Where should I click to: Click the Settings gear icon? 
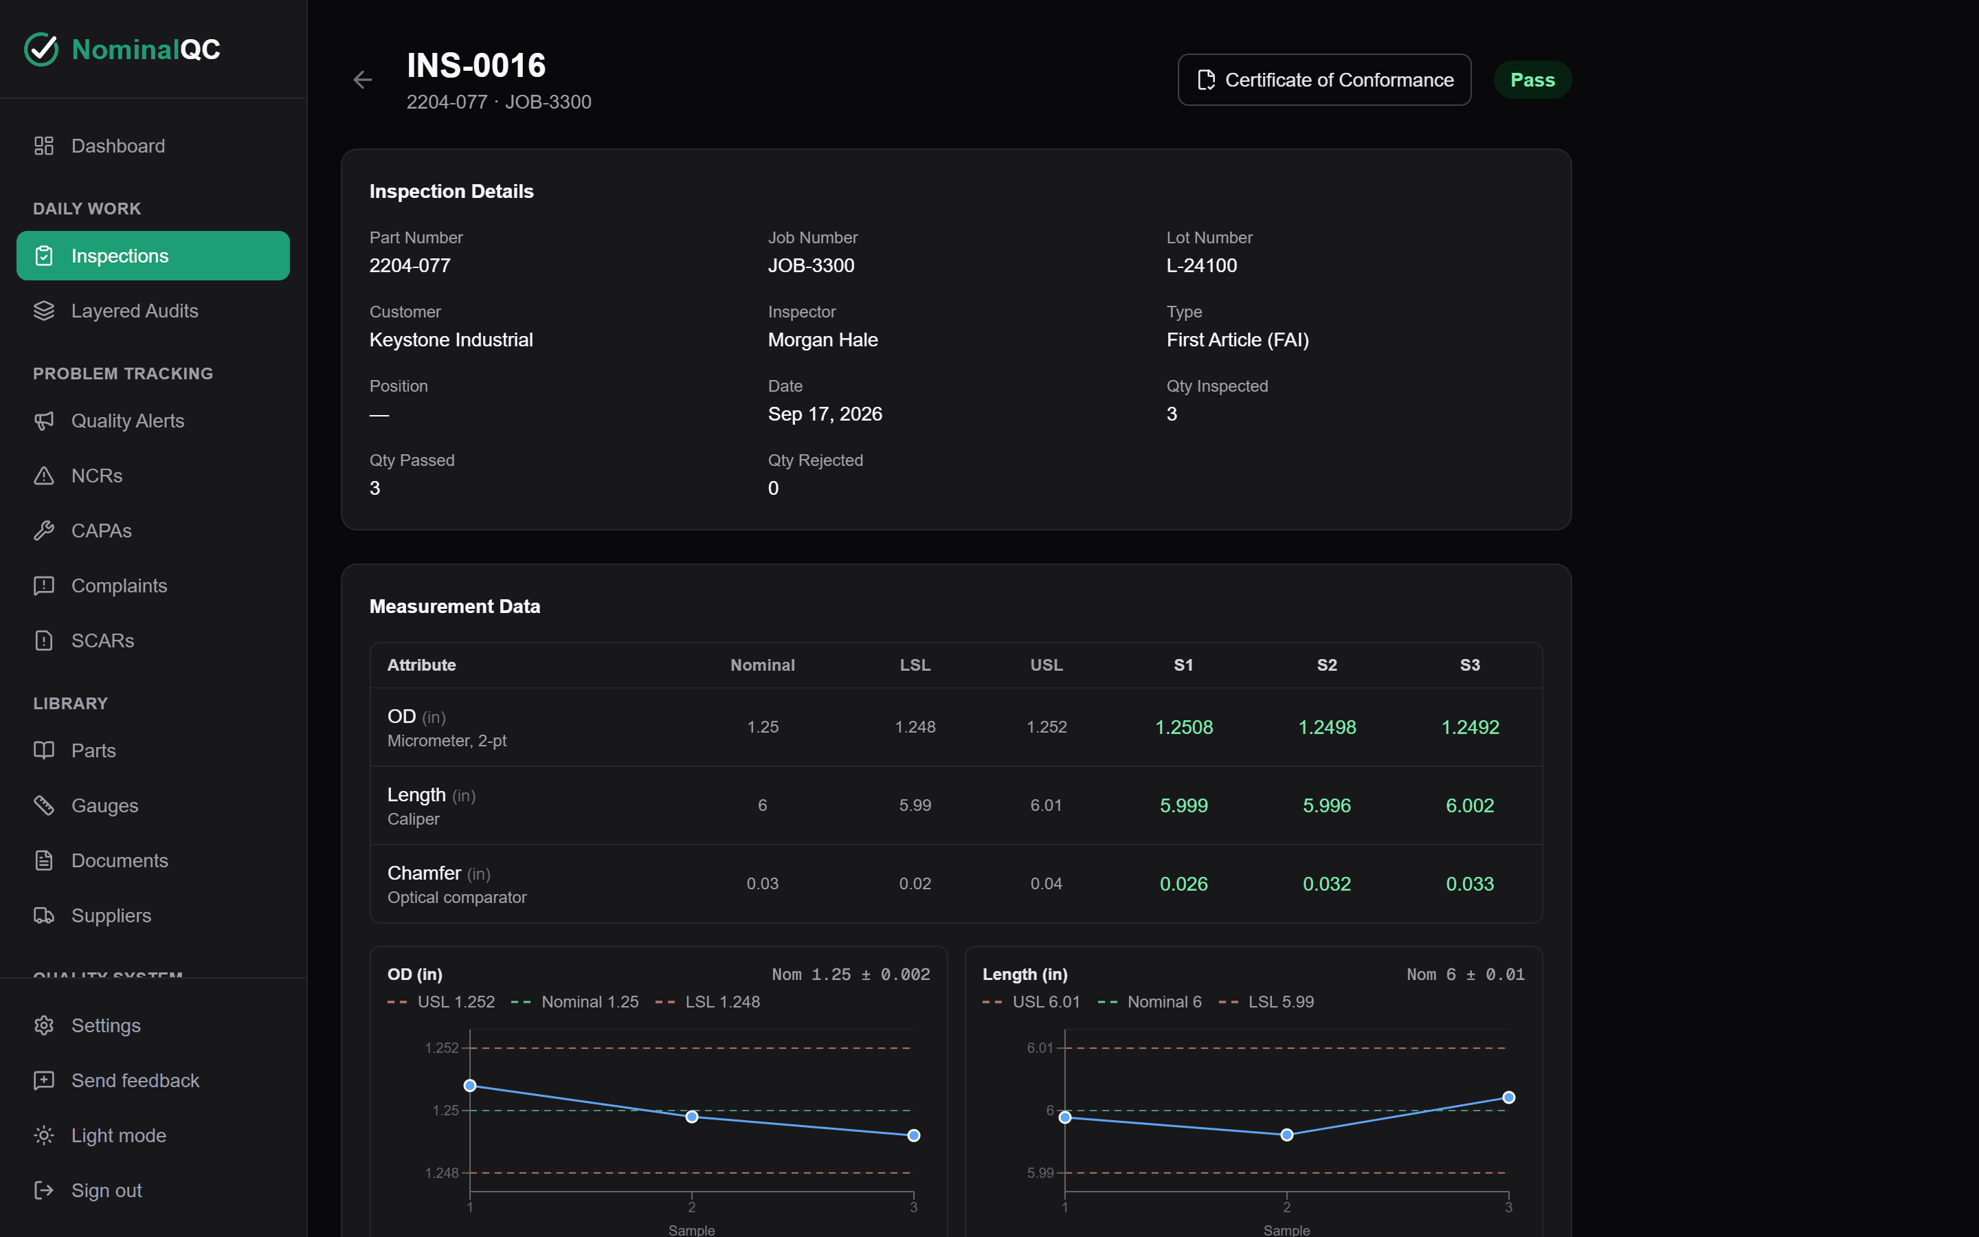(x=44, y=1025)
